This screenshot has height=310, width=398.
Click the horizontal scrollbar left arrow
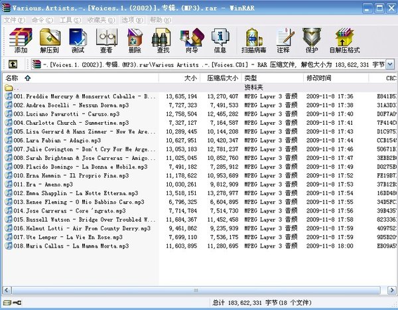tap(7, 290)
